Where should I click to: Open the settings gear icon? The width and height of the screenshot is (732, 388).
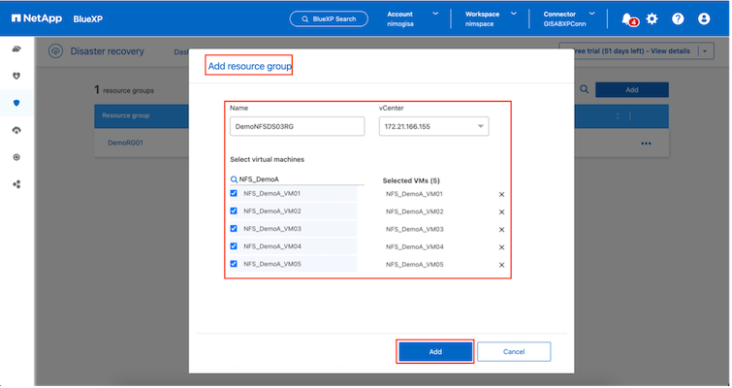(652, 18)
